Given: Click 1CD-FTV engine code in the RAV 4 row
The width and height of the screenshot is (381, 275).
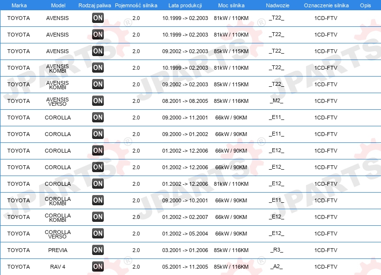Looking at the screenshot, I should click(326, 267).
